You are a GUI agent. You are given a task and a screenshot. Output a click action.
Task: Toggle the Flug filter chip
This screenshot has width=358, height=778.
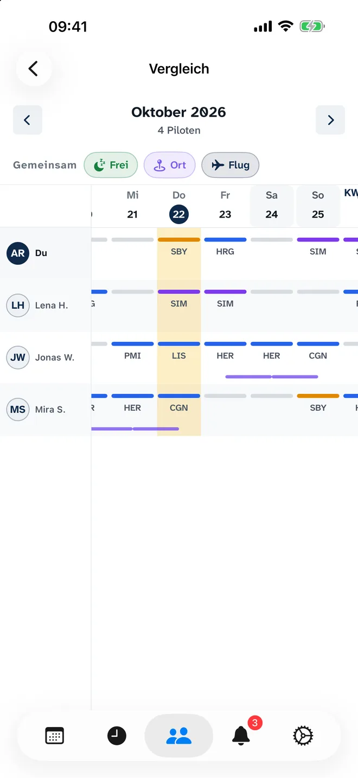(x=230, y=165)
